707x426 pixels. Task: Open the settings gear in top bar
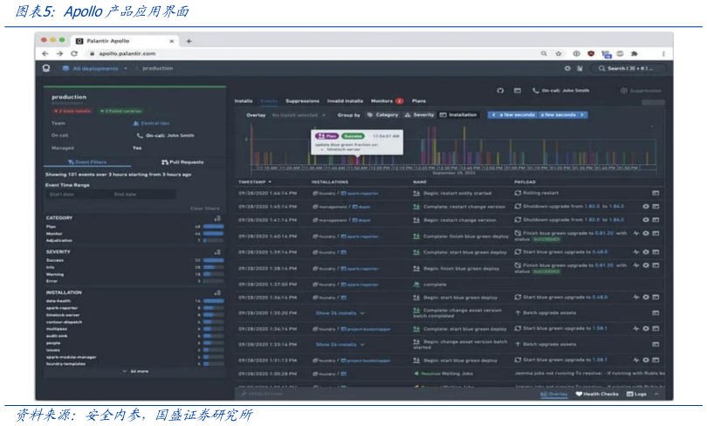[x=567, y=68]
